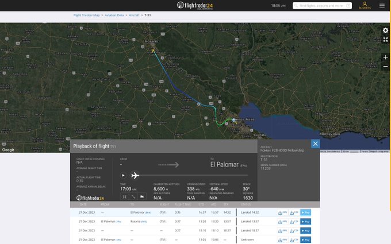
Task: Open the Business account profile icon
Action: [x=365, y=5]
